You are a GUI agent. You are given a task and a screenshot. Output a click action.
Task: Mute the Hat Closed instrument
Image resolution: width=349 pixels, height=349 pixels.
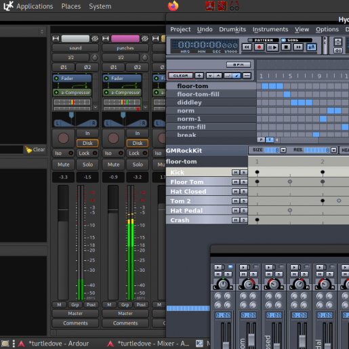coord(236,192)
